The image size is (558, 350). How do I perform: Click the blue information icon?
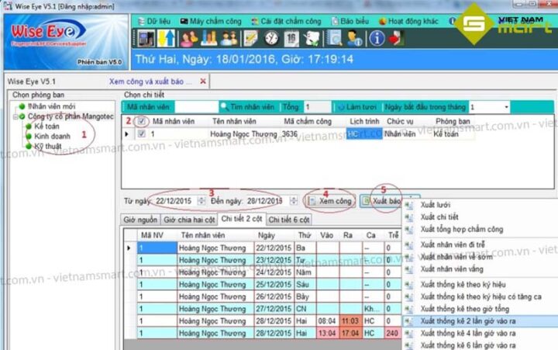coord(377,37)
